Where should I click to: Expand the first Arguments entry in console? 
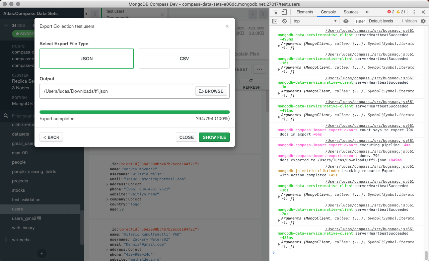pos(280,46)
